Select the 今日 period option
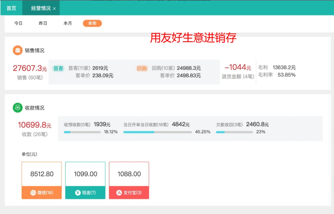Image resolution: width=334 pixels, height=214 pixels. tap(18, 23)
